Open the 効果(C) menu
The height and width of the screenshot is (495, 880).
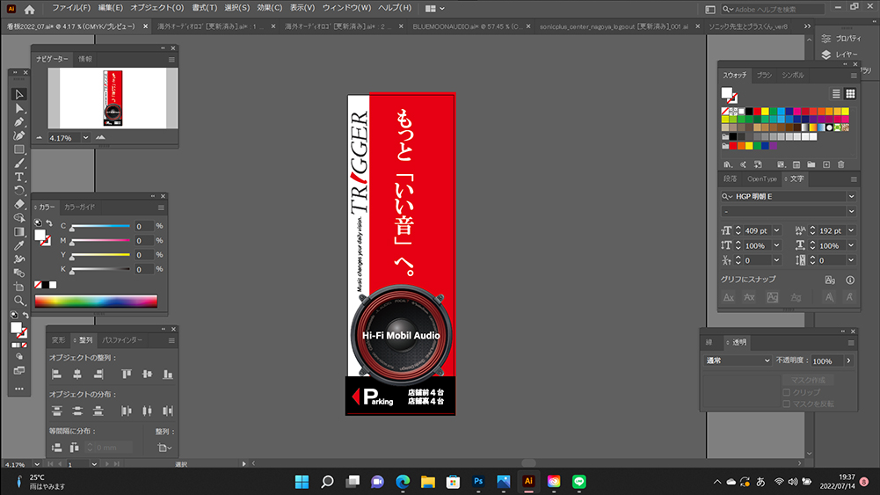click(x=269, y=8)
